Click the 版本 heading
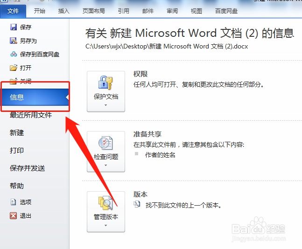The height and width of the screenshot is (249, 302). tap(140, 194)
